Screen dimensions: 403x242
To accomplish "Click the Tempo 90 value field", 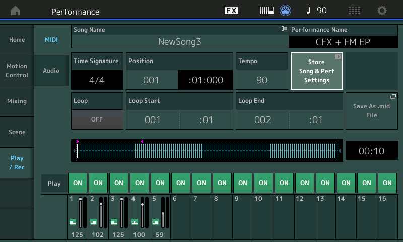I will click(x=262, y=80).
